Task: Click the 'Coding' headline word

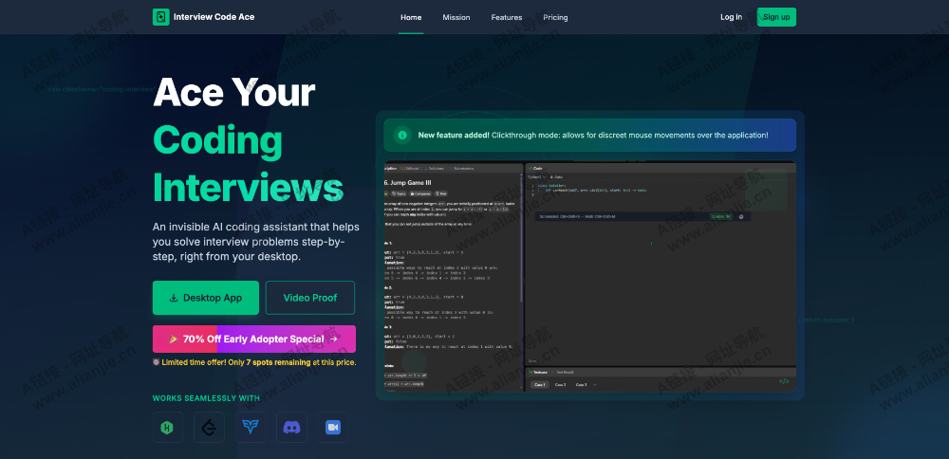Action: (218, 141)
